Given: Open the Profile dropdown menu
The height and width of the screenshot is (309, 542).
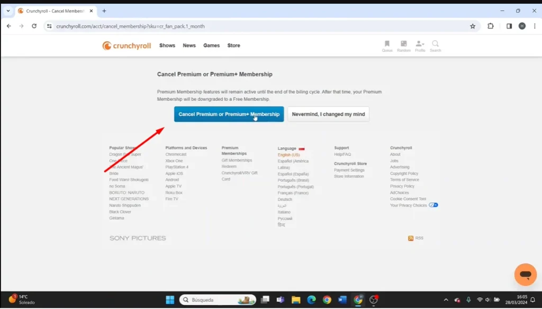Looking at the screenshot, I should pyautogui.click(x=420, y=46).
